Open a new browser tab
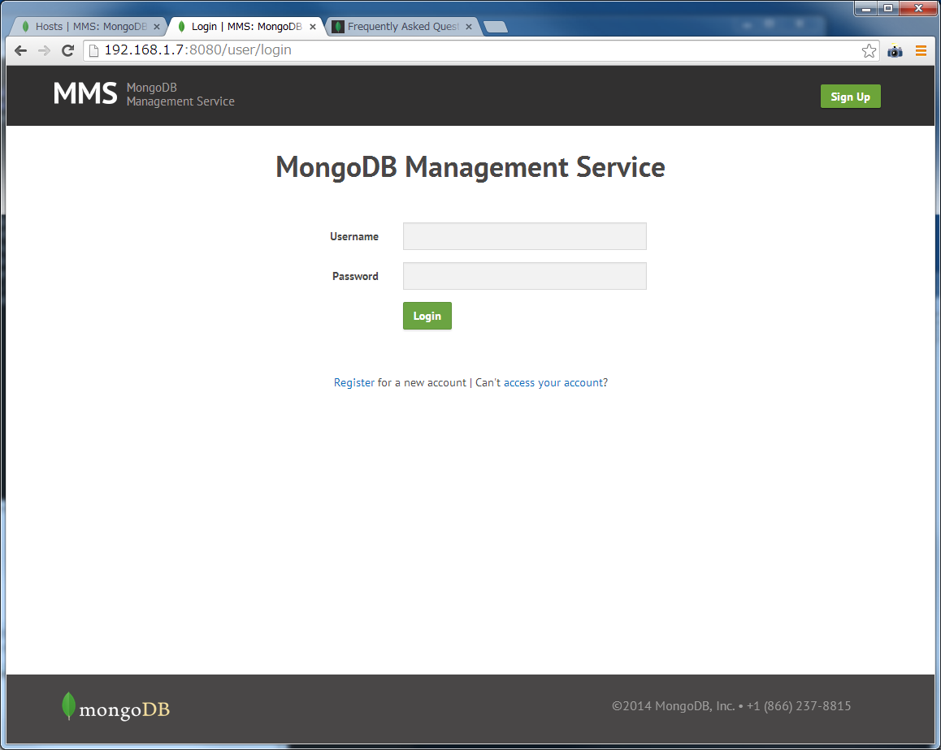Viewport: 941px width, 750px height. click(x=495, y=27)
